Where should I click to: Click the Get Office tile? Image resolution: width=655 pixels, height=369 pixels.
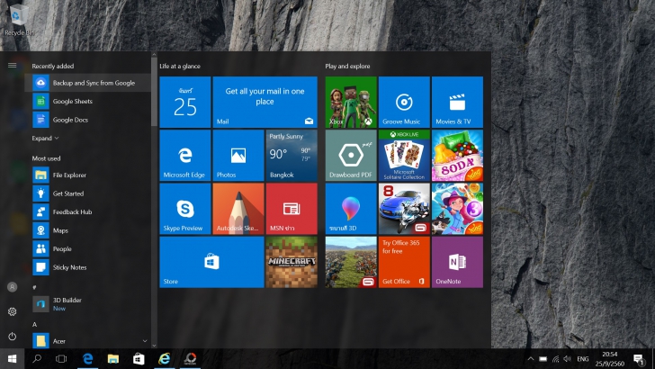(404, 262)
